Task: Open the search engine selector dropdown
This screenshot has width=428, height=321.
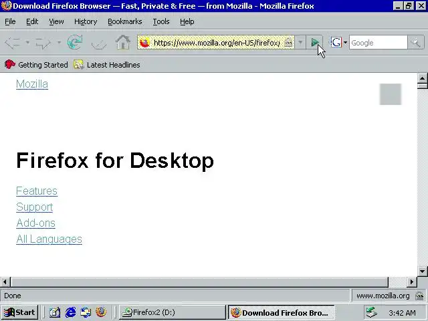Action: click(345, 43)
